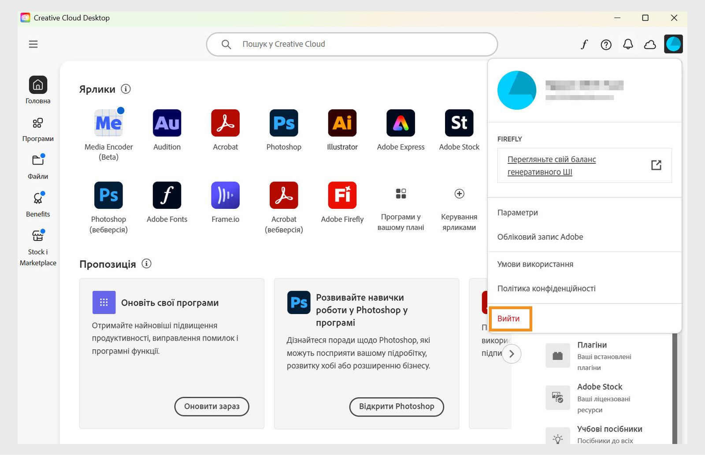705x455 pixels.
Task: Open Acrobat (вебверсія) shortcut
Action: [x=284, y=207]
